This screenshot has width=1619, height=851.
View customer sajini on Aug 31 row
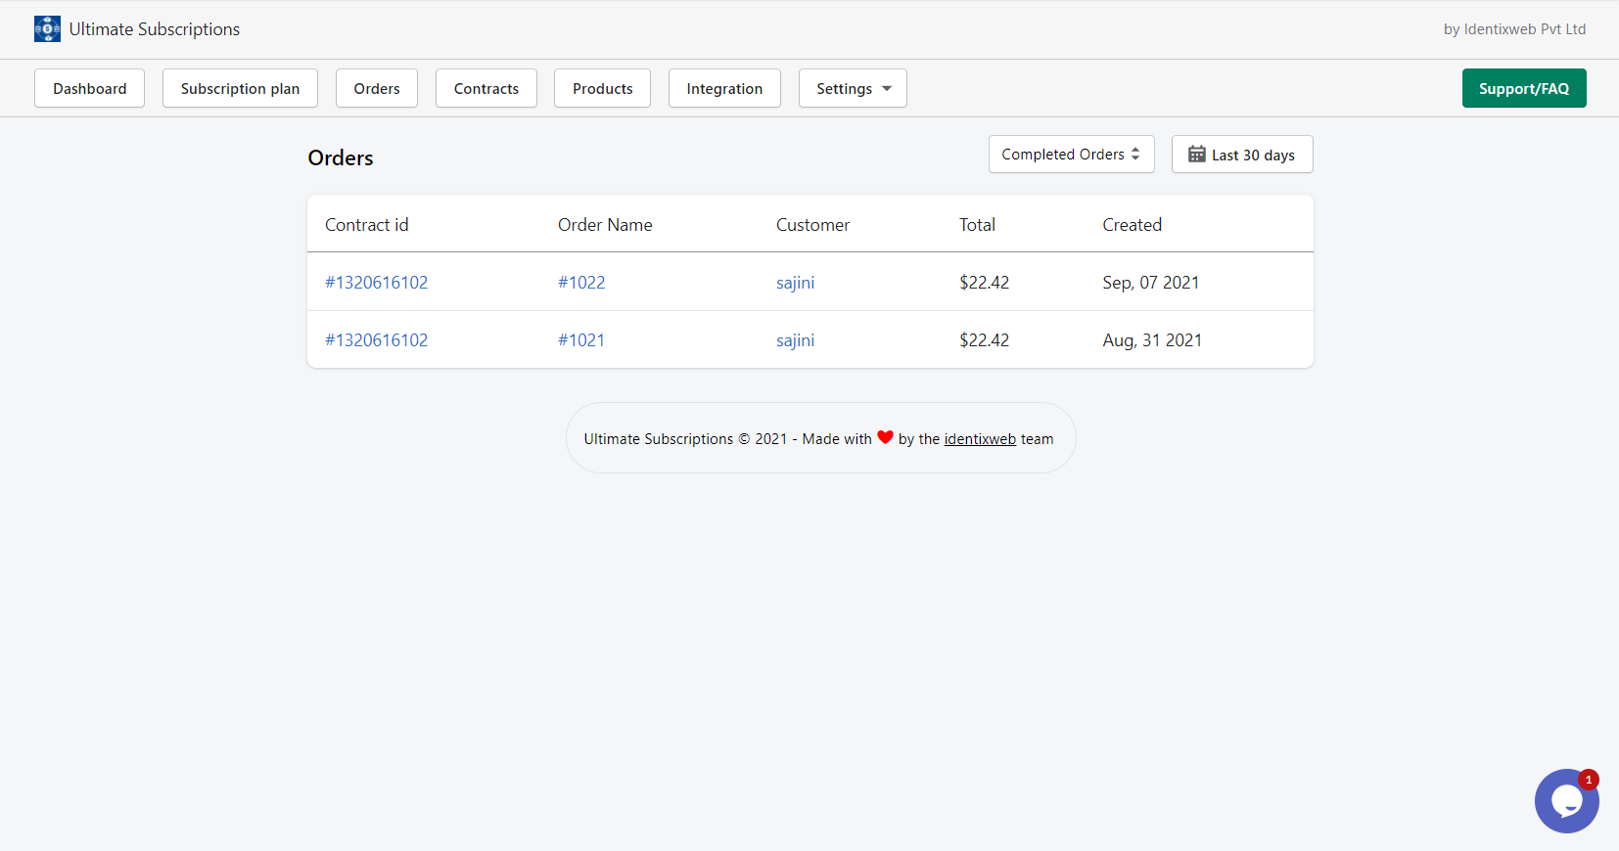coord(795,340)
